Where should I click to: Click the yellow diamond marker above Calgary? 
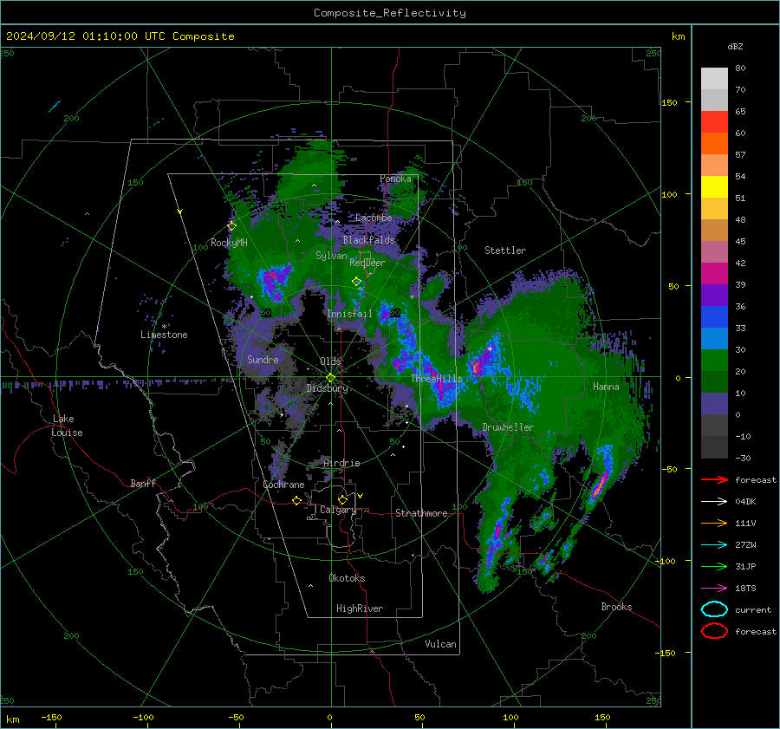tap(342, 499)
